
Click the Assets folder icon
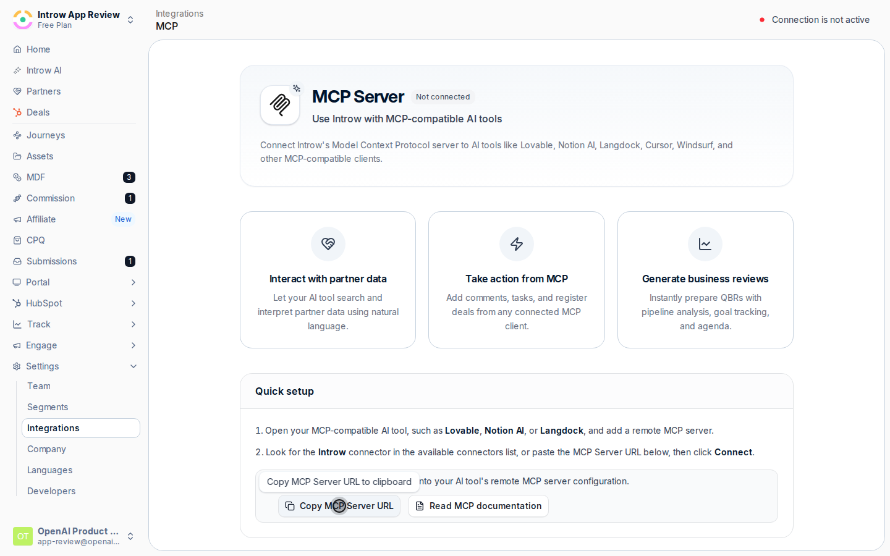pyautogui.click(x=17, y=156)
